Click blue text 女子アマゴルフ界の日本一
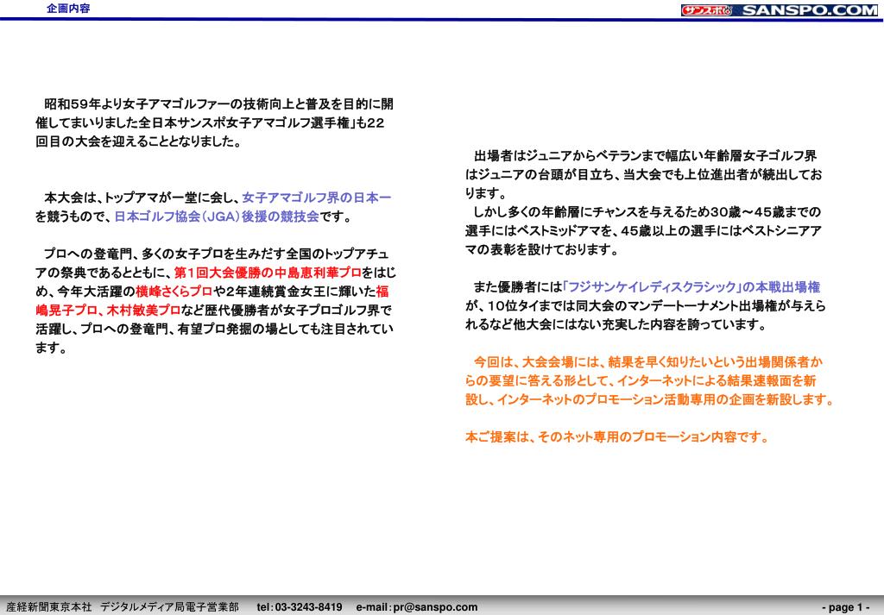This screenshot has width=884, height=615. tap(316, 198)
